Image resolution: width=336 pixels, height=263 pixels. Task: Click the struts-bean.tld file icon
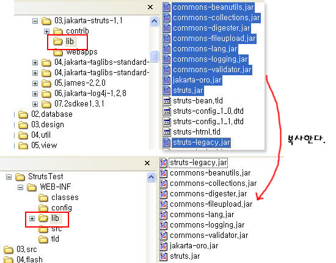coord(167,100)
